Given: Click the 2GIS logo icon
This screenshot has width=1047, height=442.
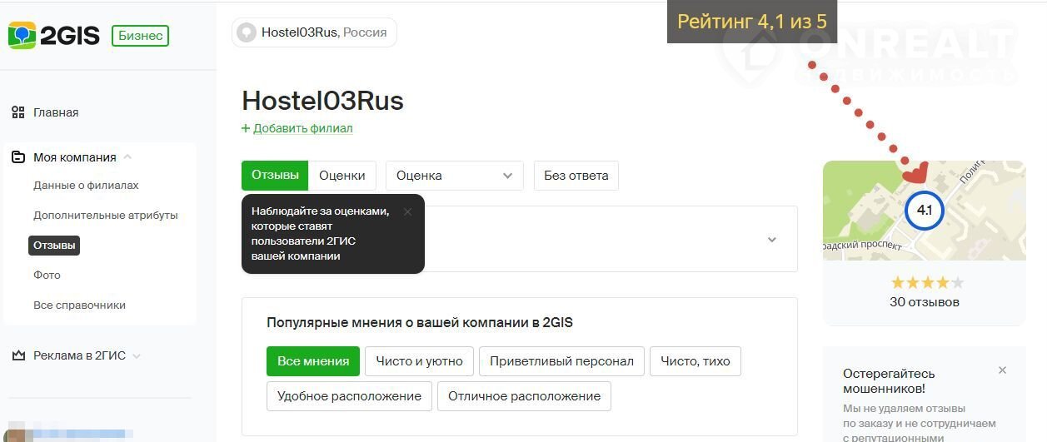Looking at the screenshot, I should (22, 36).
